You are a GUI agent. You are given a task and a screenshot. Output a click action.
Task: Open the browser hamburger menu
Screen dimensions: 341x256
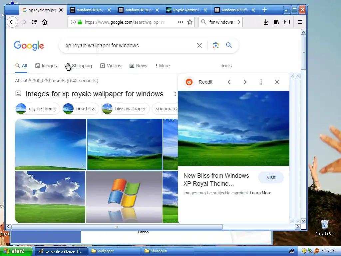(x=300, y=22)
